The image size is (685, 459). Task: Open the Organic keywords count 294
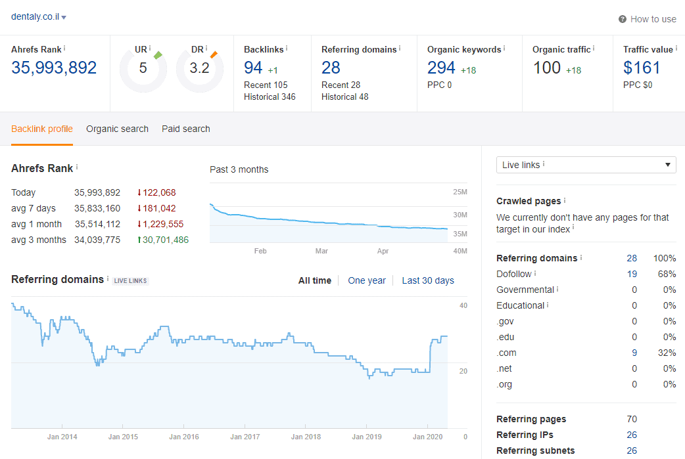(x=441, y=68)
